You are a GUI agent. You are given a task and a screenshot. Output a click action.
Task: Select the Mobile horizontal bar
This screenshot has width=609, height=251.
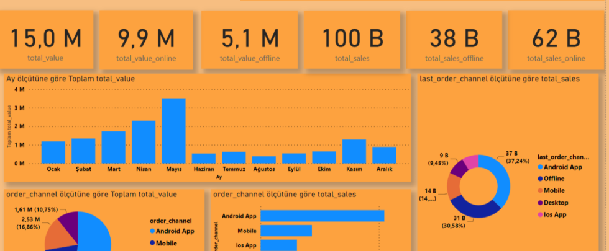(x=286, y=231)
